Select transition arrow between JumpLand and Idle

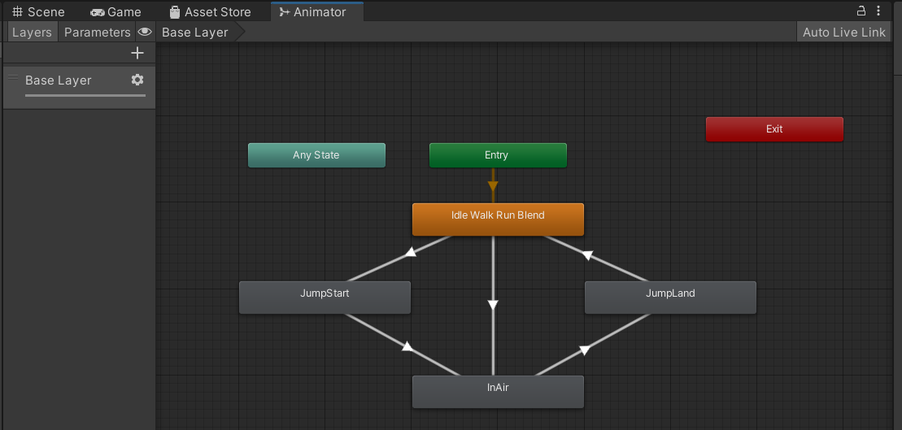[586, 254]
